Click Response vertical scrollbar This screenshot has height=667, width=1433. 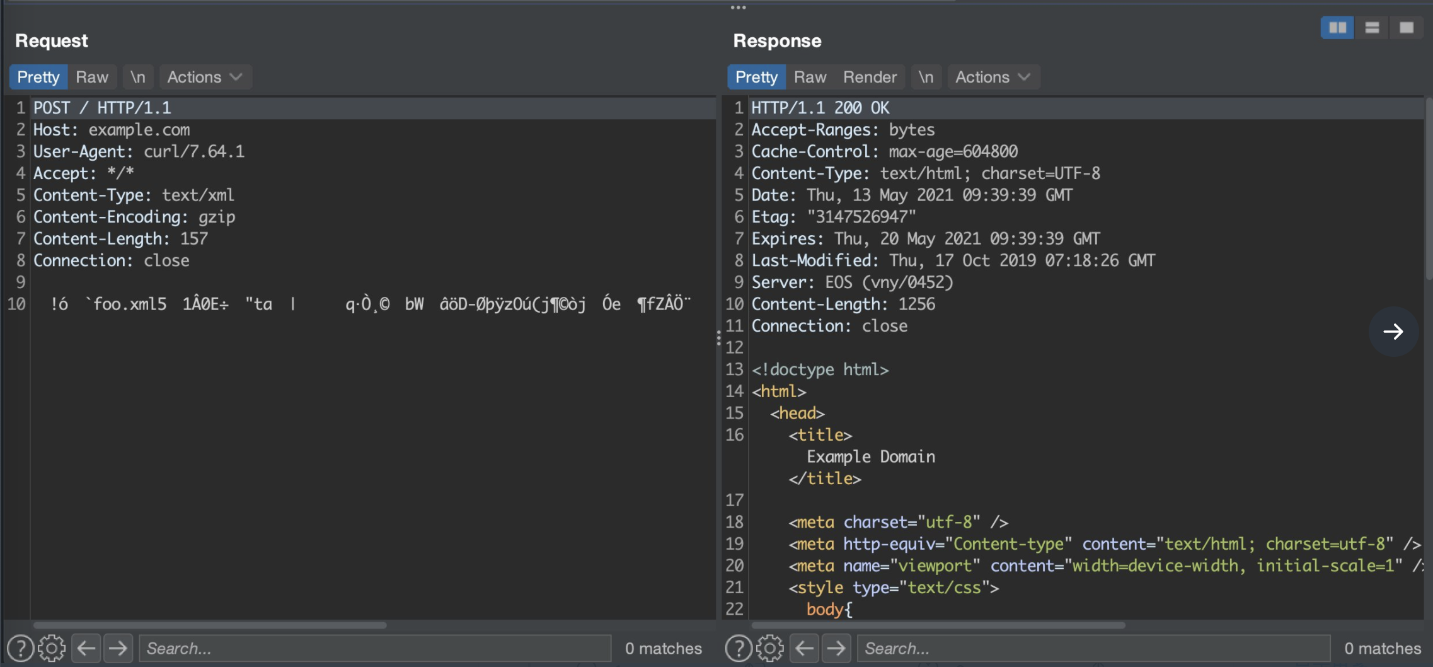pyautogui.click(x=1429, y=188)
